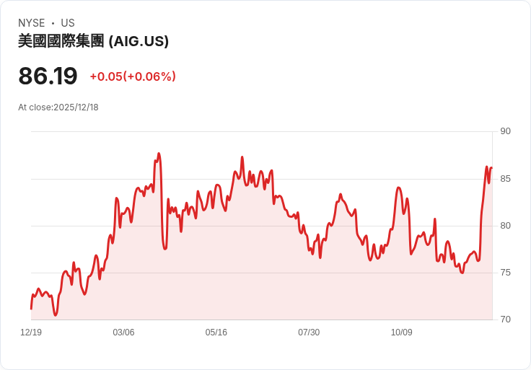The height and width of the screenshot is (370, 531).
Task: Click the 03/06 date on x-axis
Action: [123, 332]
